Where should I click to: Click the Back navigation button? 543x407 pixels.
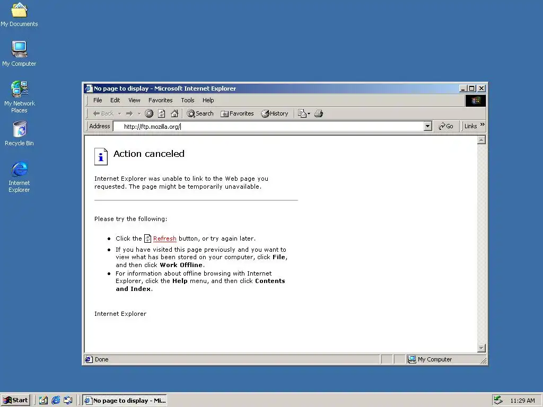pos(103,113)
